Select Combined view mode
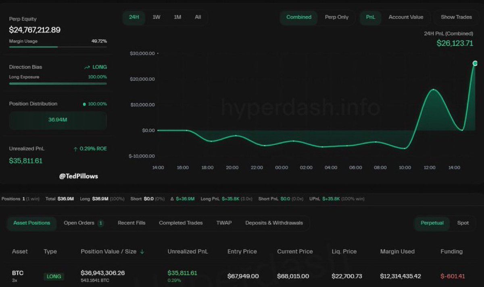Screen dimensions: 484x287 [299, 17]
